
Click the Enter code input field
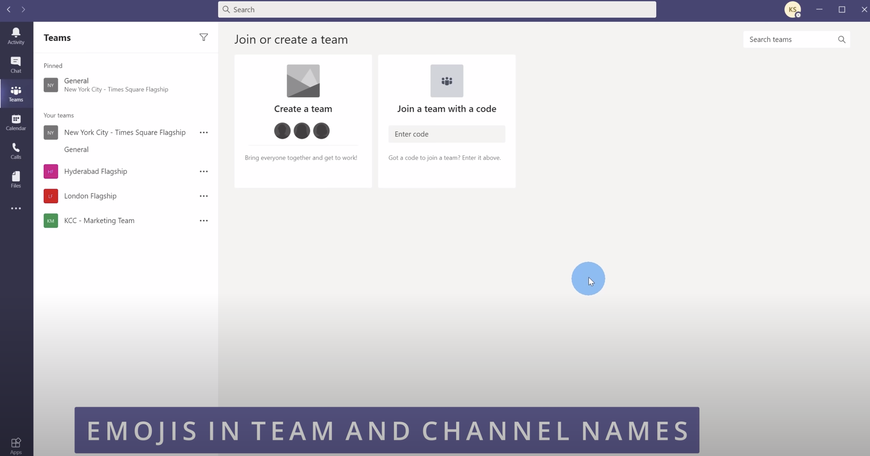446,134
